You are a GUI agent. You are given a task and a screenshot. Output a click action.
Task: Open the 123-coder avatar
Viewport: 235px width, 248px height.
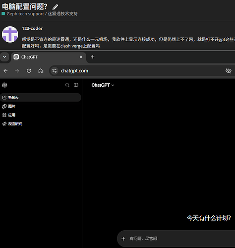pyautogui.click(x=10, y=34)
